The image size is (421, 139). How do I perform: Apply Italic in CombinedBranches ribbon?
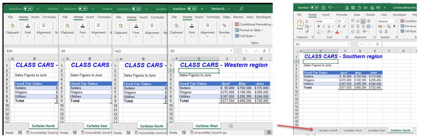(x=324, y=26)
